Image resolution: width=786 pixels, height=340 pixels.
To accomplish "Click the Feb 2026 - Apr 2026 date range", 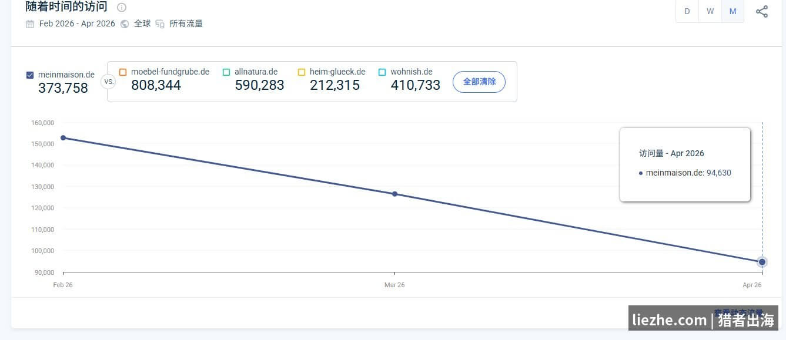I will click(77, 24).
